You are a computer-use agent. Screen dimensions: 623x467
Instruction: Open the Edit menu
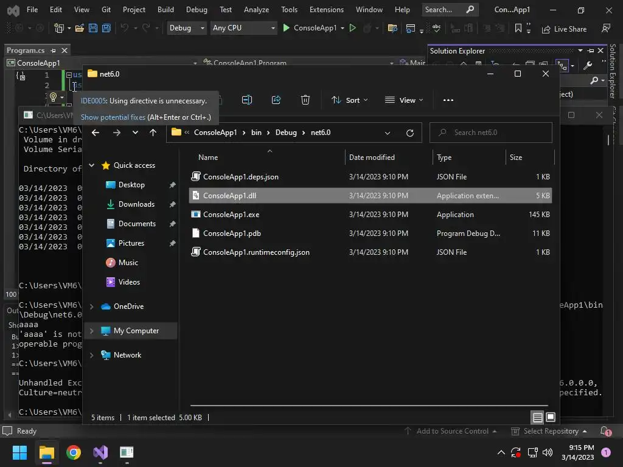click(55, 10)
